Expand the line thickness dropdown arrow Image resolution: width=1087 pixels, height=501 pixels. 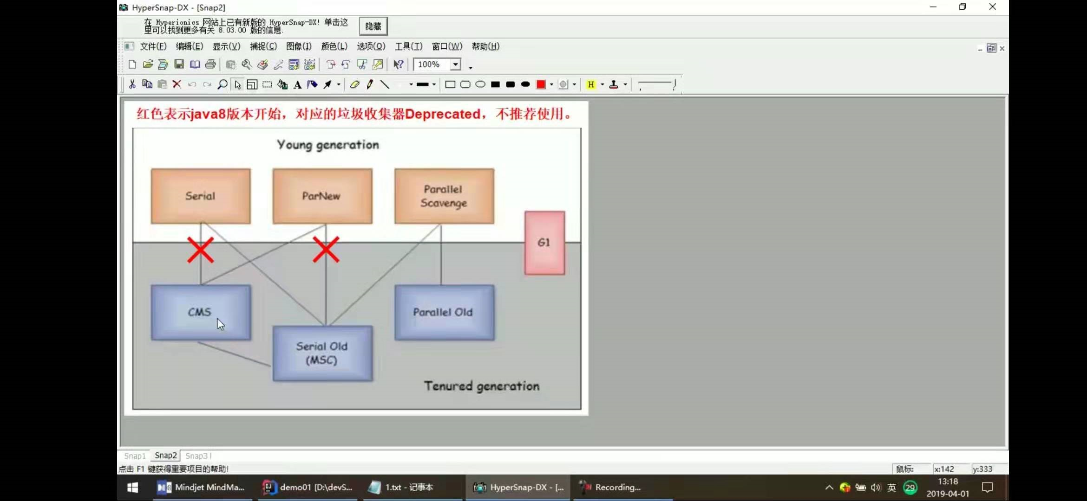(434, 84)
